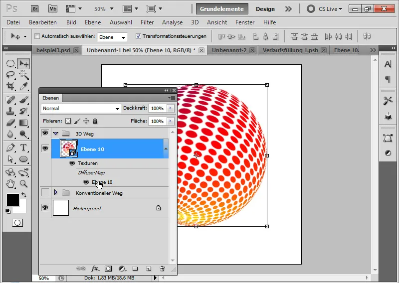Select the Path Selection tool
399x283 pixels.
point(10,159)
